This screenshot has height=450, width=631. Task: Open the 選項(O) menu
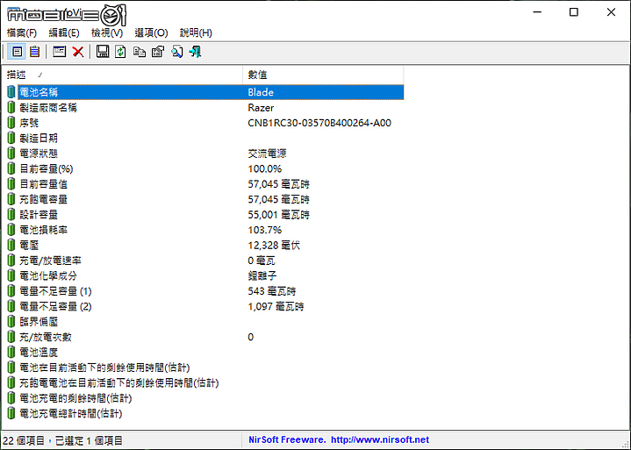(x=151, y=33)
